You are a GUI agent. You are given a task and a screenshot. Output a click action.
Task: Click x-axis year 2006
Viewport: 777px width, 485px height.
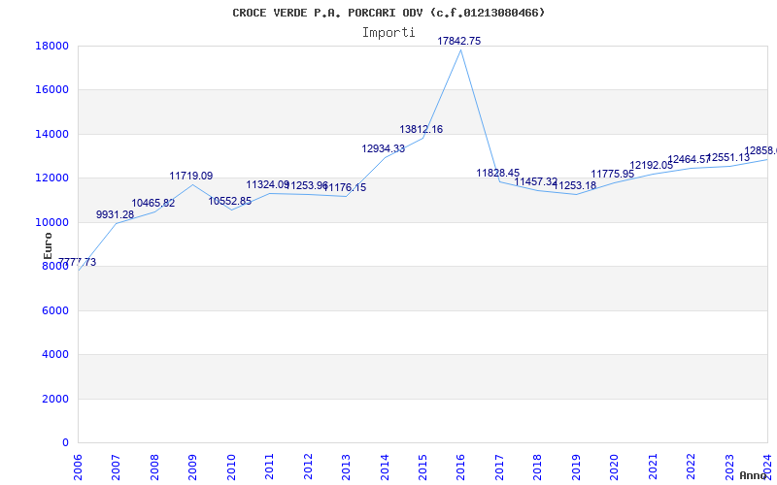tap(78, 467)
